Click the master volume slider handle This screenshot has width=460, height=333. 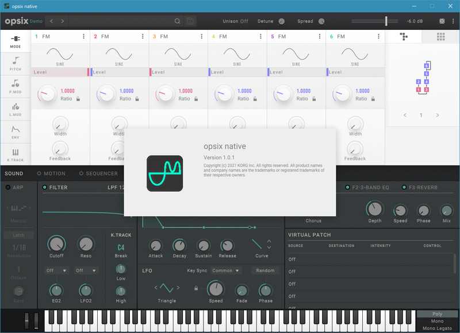point(386,21)
